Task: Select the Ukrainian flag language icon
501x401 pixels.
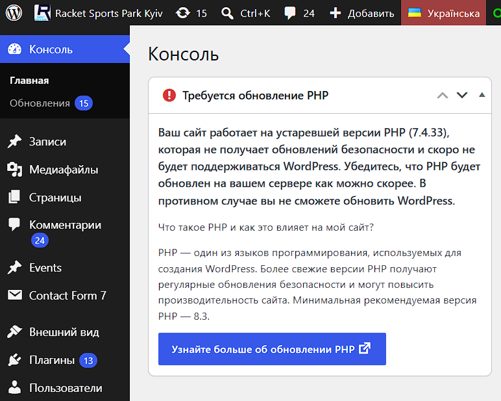Action: [415, 13]
